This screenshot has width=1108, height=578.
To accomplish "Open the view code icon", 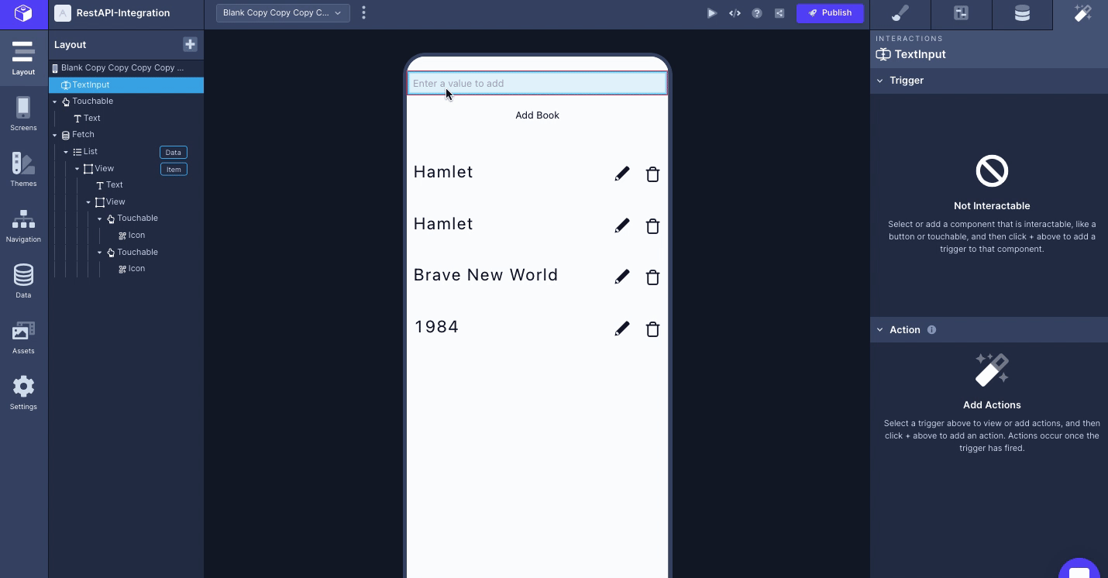I will tap(735, 13).
